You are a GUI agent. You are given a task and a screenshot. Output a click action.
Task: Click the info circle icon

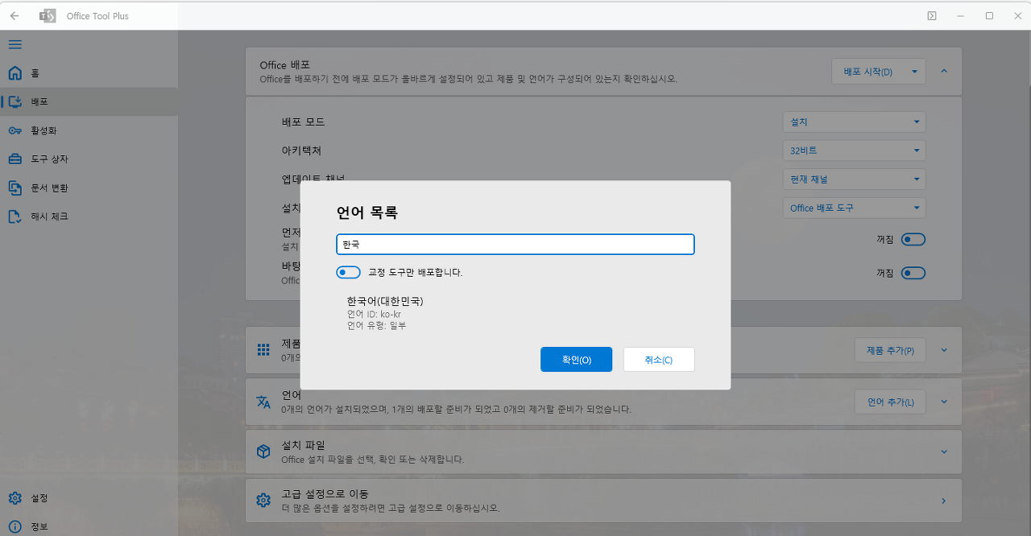coord(15,526)
